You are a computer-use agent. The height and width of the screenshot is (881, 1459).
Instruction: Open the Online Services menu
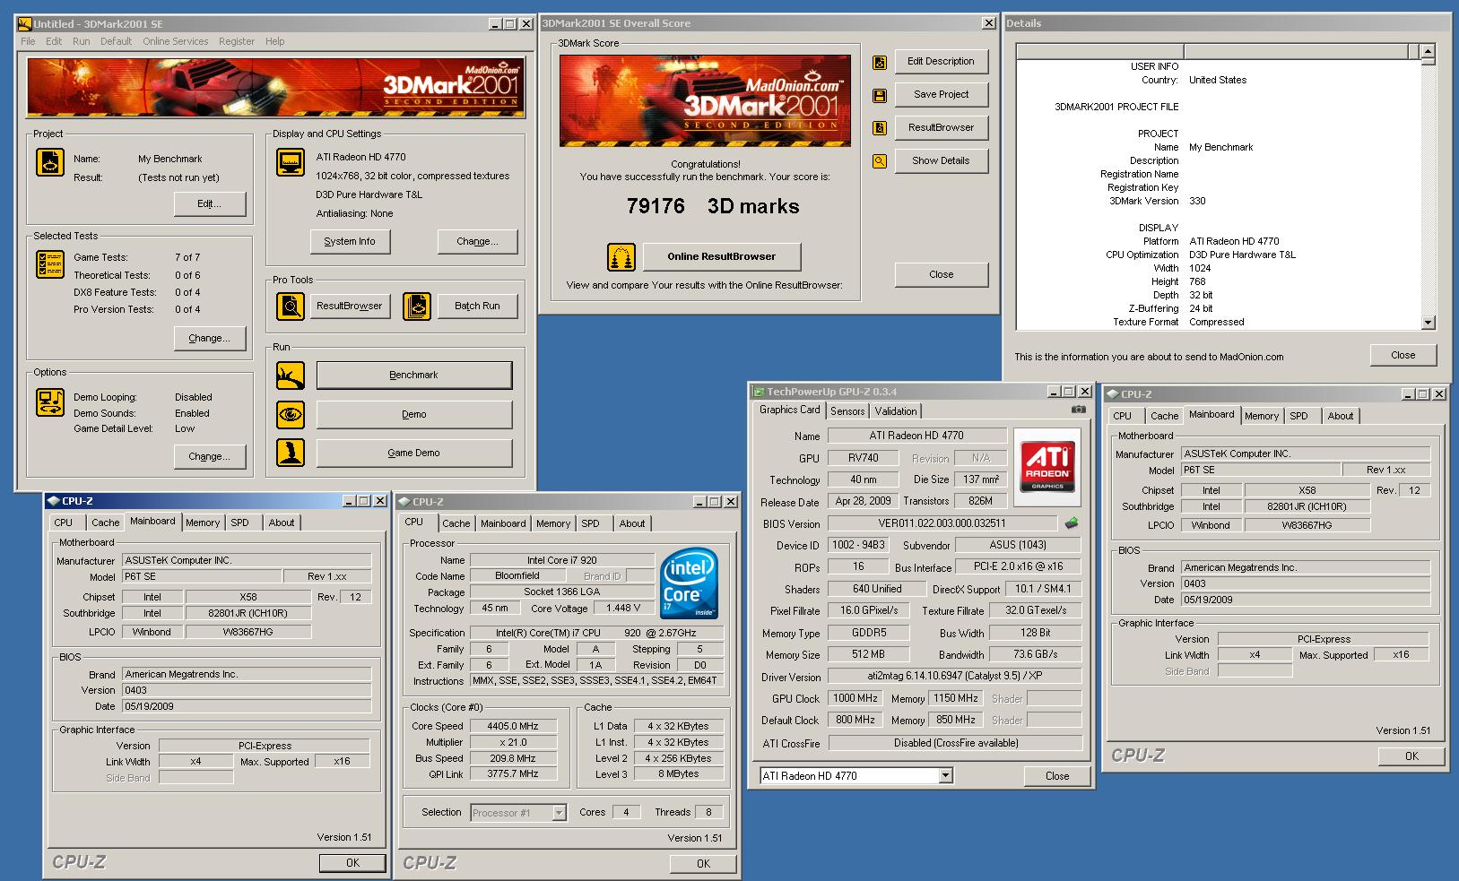175,41
